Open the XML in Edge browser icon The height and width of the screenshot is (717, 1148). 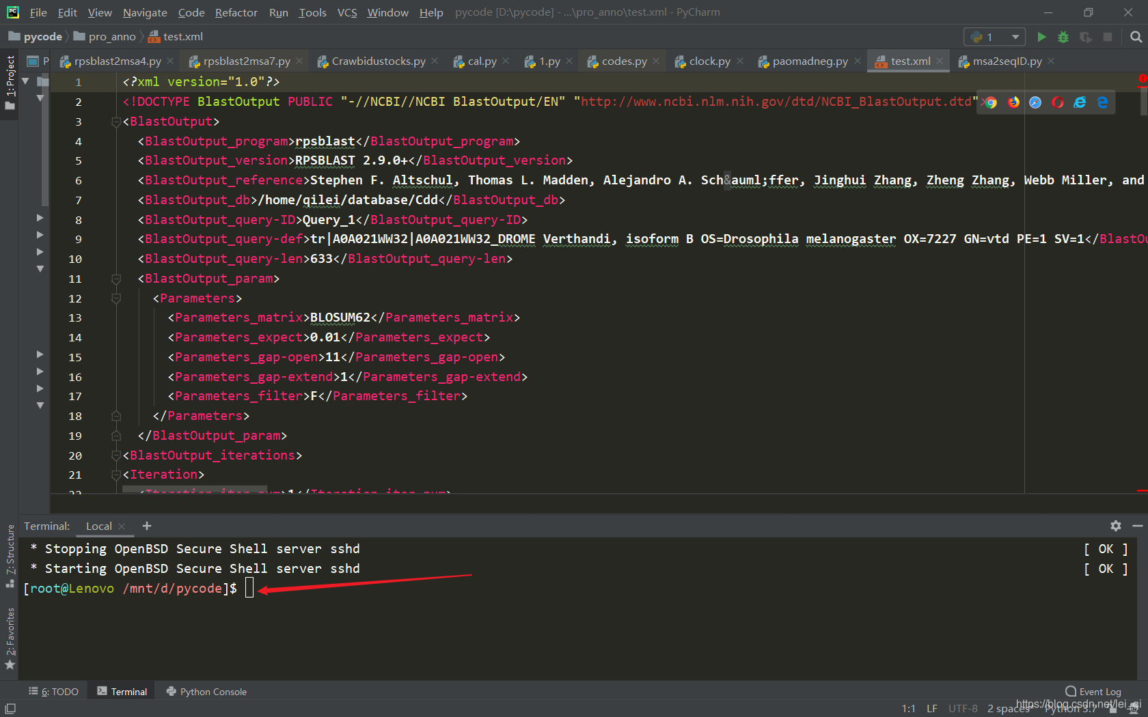click(x=1102, y=102)
